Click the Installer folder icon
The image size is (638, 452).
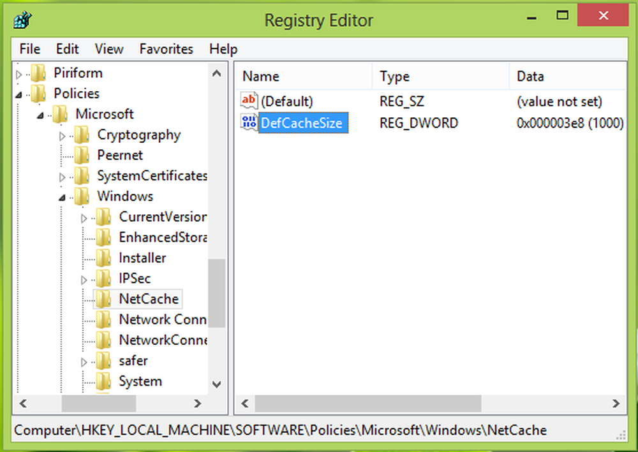103,258
